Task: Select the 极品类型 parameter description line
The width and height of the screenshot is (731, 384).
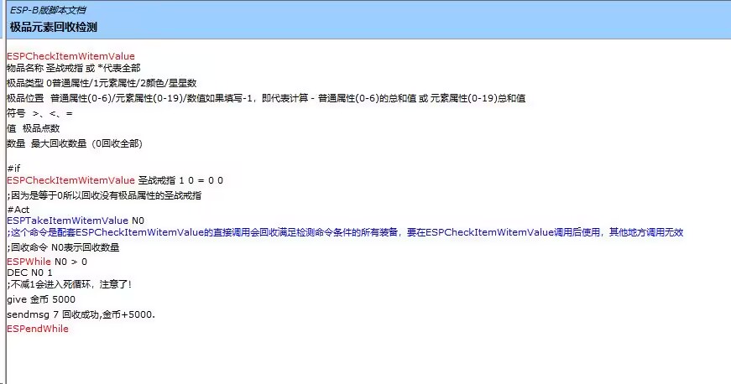Action: tap(101, 83)
